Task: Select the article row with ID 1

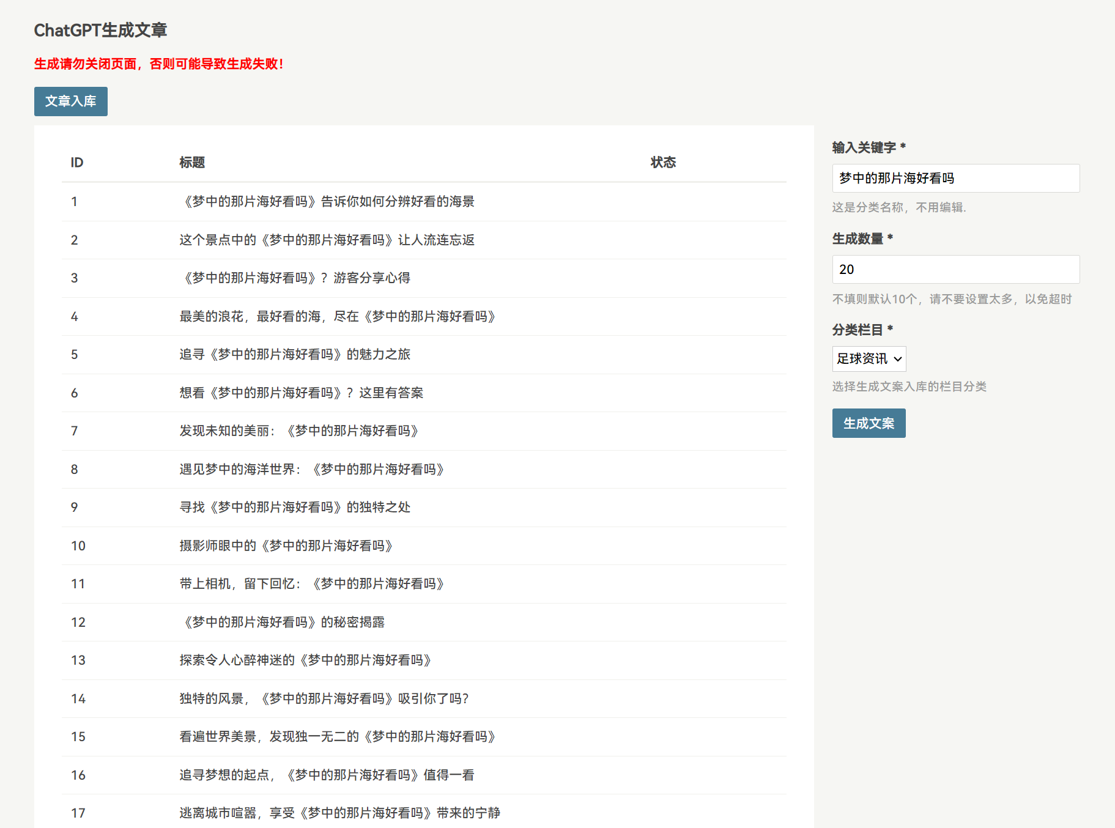Action: click(x=327, y=202)
